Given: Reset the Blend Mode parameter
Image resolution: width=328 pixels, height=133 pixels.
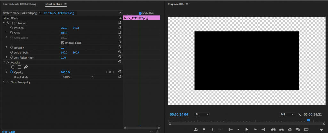Looking at the screenshot, I should tap(120, 77).
